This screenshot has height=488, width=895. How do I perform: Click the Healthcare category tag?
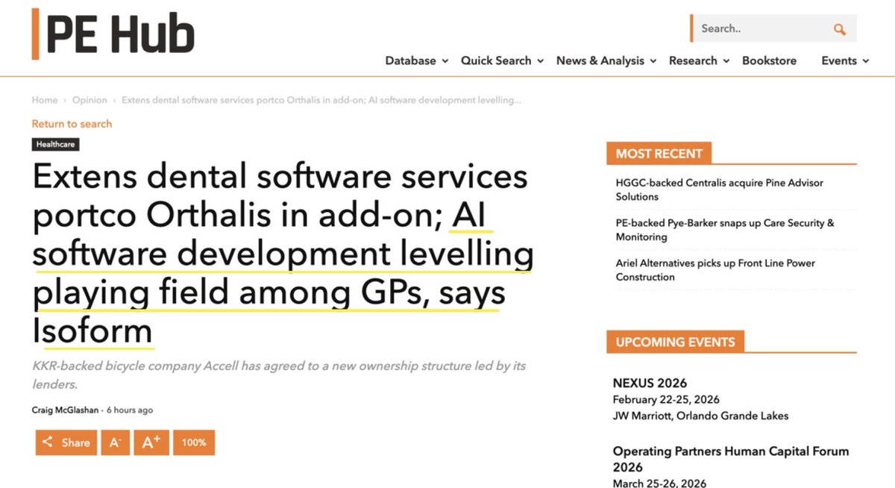55,144
